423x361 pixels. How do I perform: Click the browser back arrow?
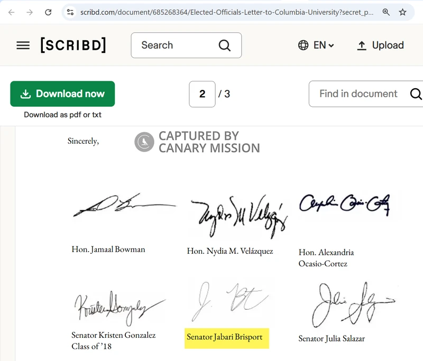pyautogui.click(x=11, y=12)
